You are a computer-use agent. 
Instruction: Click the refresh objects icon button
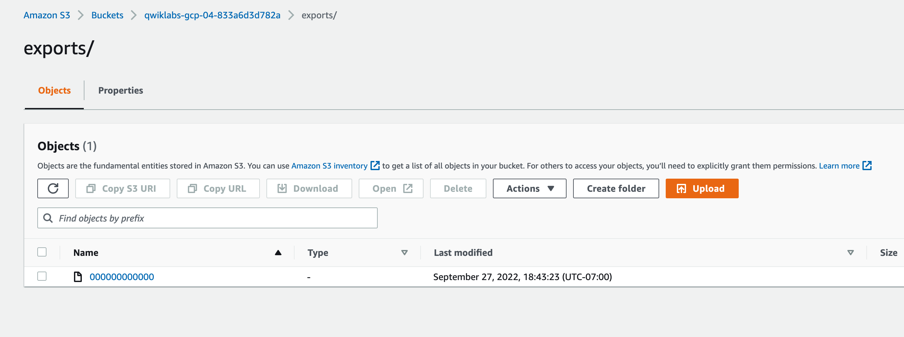coord(53,188)
